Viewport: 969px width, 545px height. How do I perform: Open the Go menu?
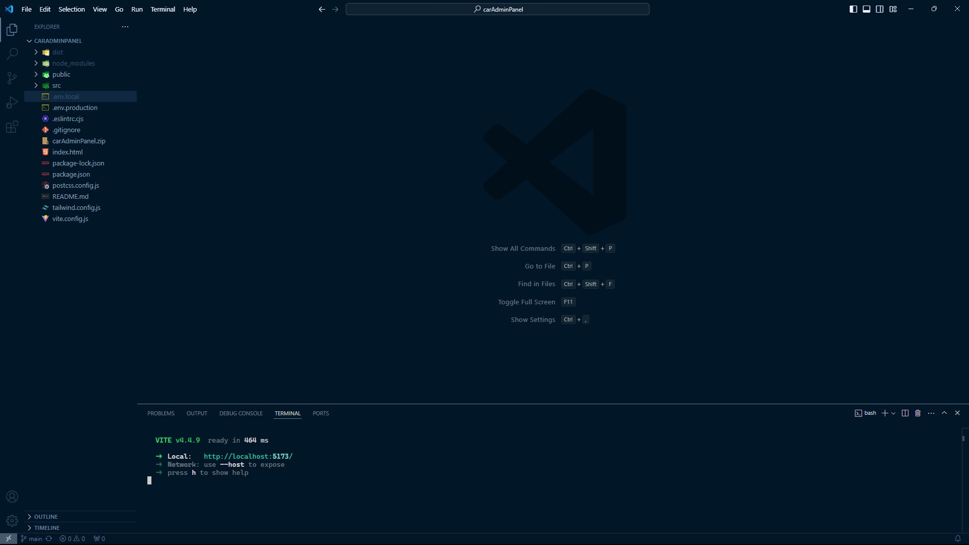[x=119, y=9]
